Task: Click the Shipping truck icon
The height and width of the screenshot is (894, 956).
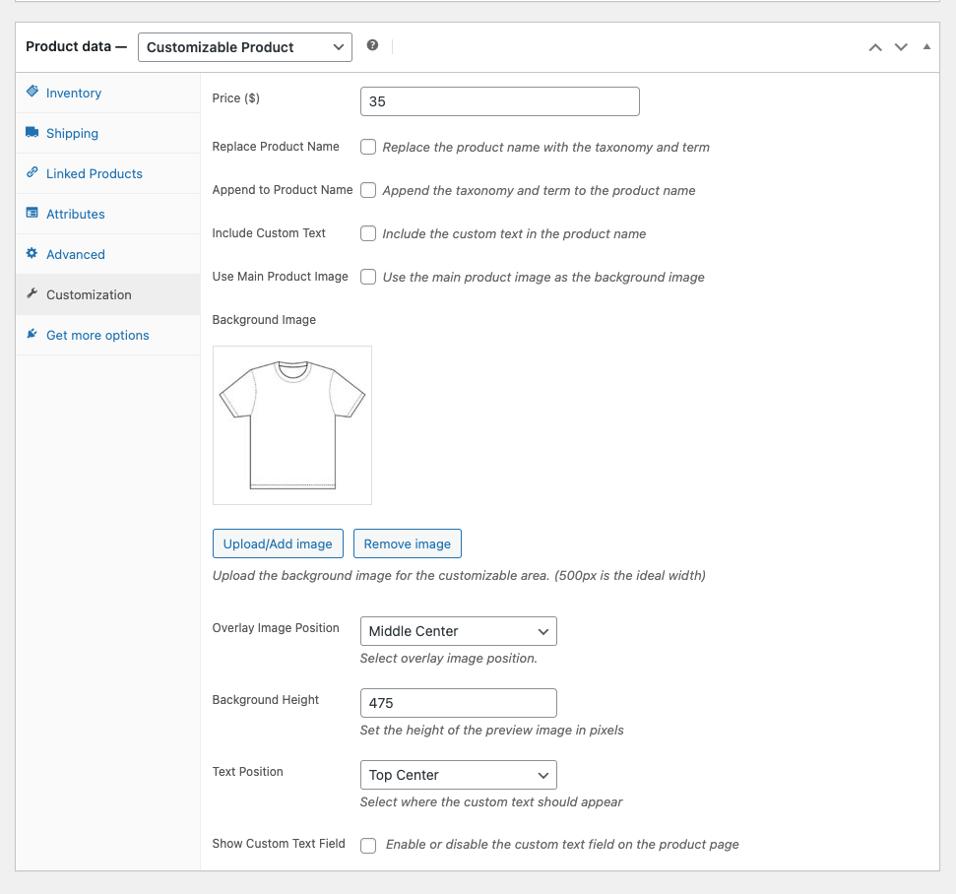Action: tap(32, 133)
